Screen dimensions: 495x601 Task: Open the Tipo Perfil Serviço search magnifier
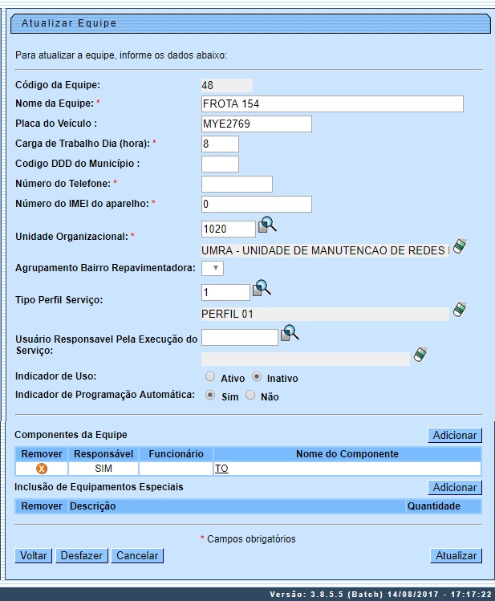tap(262, 290)
